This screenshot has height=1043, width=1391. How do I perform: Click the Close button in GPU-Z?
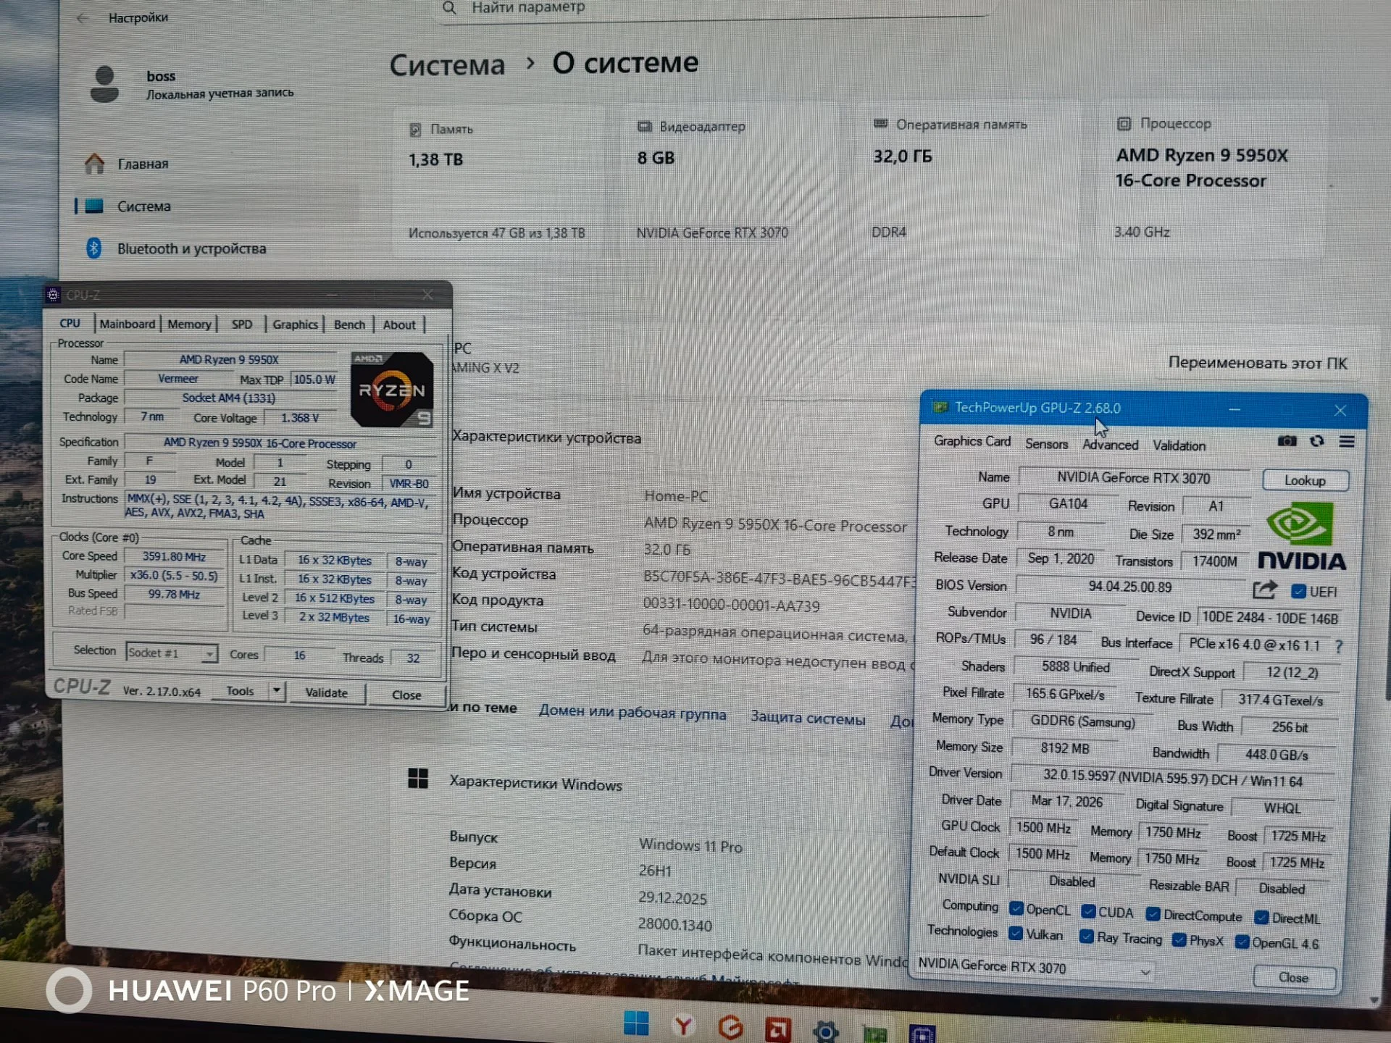coord(1294,978)
